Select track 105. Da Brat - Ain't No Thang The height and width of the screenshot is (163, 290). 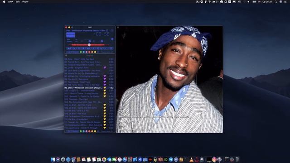click(89, 105)
